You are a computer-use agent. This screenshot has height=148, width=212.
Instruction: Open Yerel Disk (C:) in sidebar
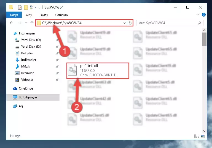coord(31,40)
